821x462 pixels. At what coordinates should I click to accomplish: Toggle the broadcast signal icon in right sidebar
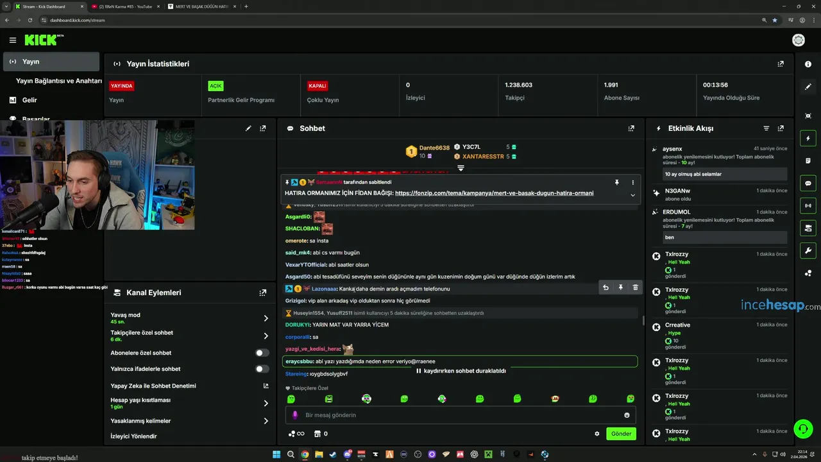(808, 206)
